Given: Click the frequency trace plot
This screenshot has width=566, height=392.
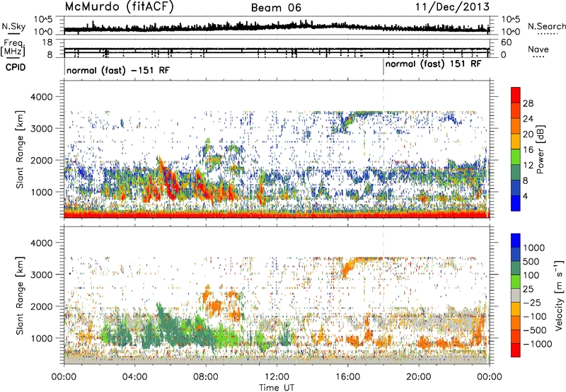Looking at the screenshot, I should click(277, 48).
